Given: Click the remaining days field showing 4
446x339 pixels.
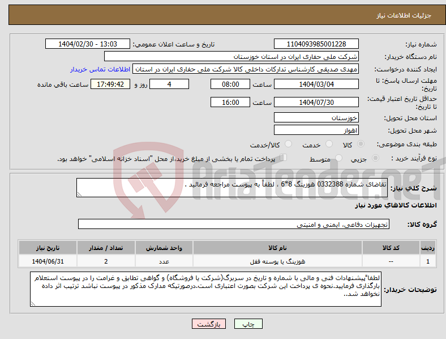Looking at the screenshot, I should click(x=169, y=84).
